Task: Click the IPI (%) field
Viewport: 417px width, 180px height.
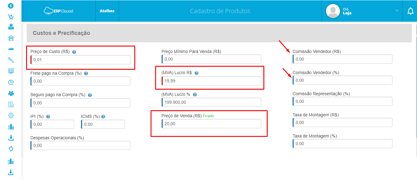Action: click(x=52, y=124)
